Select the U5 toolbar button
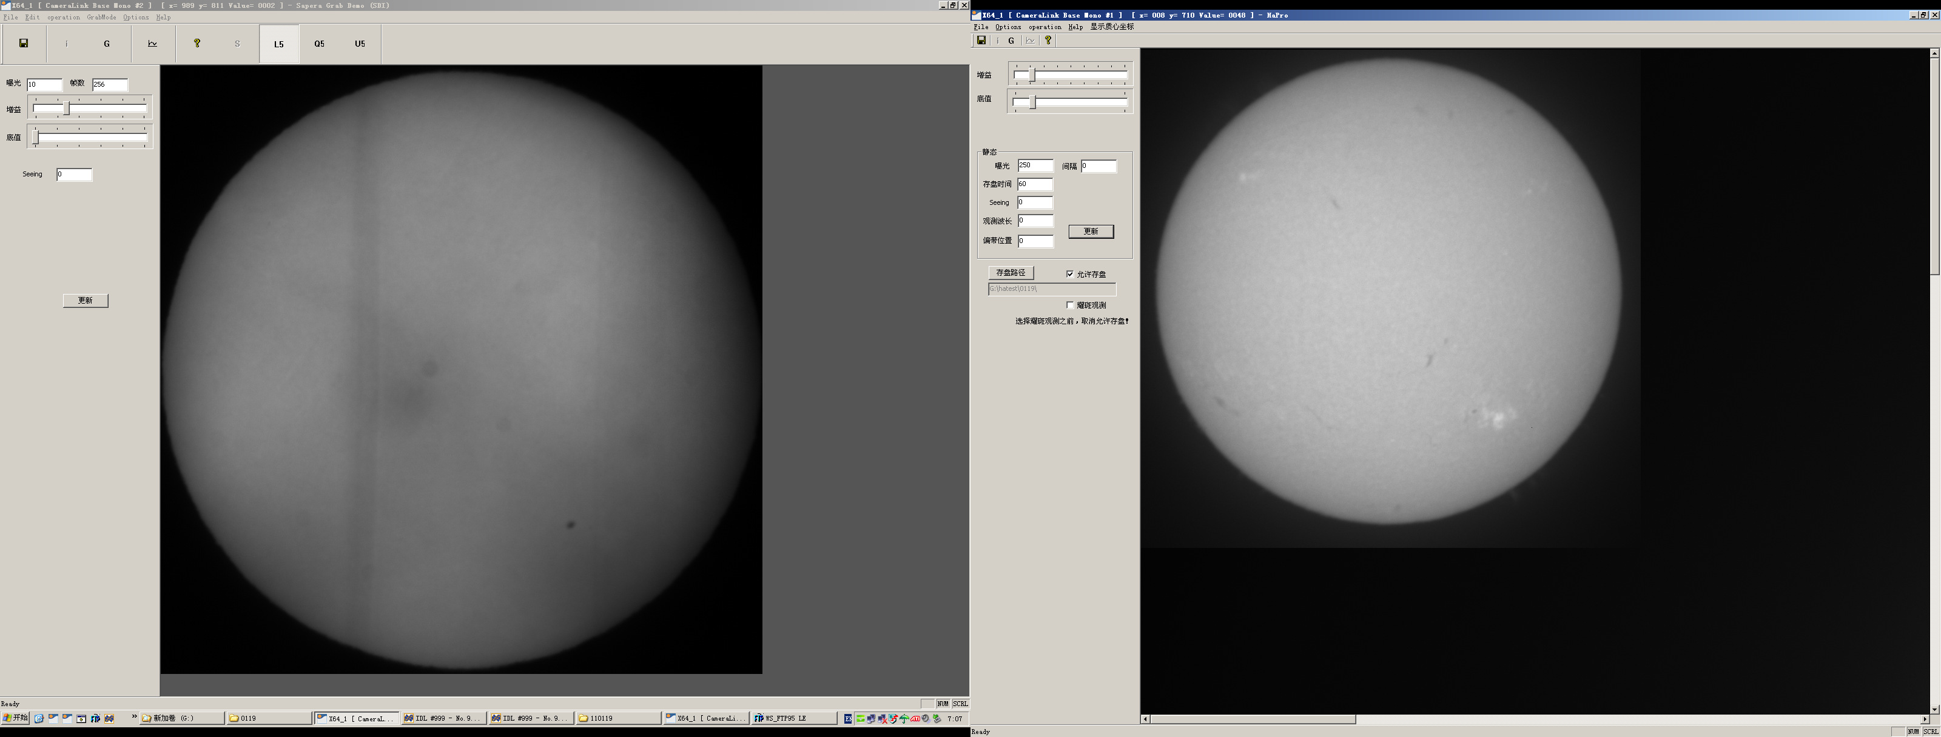Screen dimensions: 1941x737 pyautogui.click(x=360, y=44)
